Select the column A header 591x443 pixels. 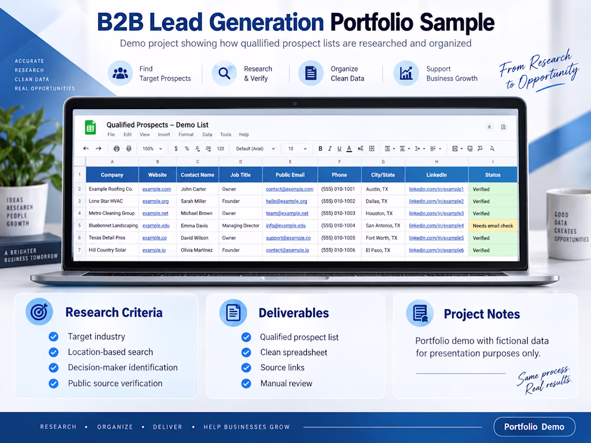[x=112, y=162]
